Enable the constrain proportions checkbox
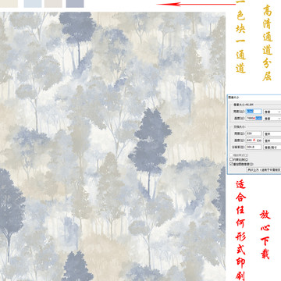281x281 pixels. (231, 159)
